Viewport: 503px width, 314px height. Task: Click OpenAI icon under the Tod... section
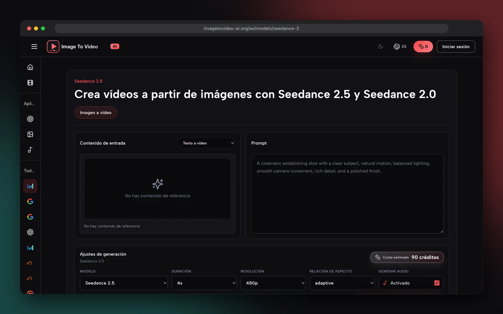pyautogui.click(x=30, y=232)
